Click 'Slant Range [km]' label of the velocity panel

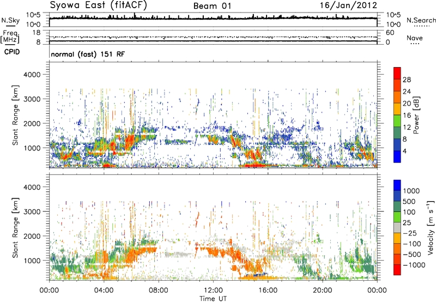tap(15, 227)
